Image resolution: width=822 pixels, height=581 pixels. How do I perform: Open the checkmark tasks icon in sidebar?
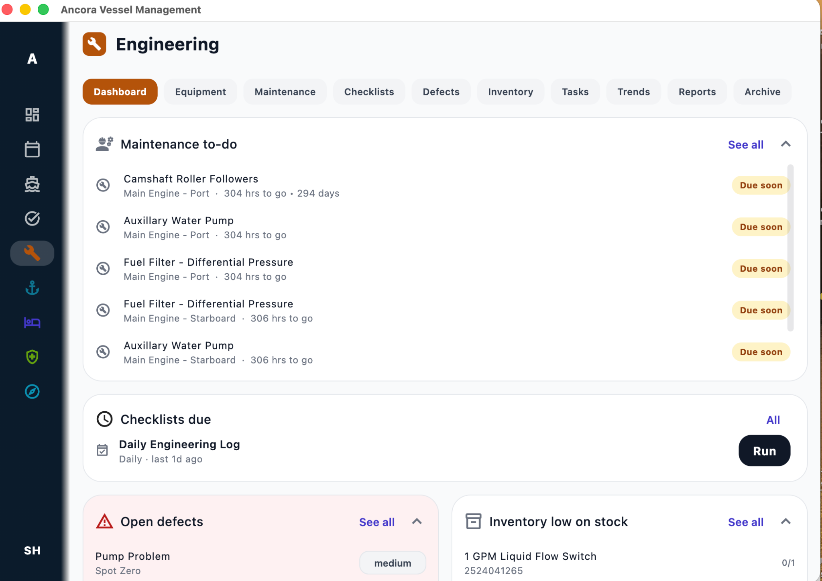pyautogui.click(x=32, y=219)
